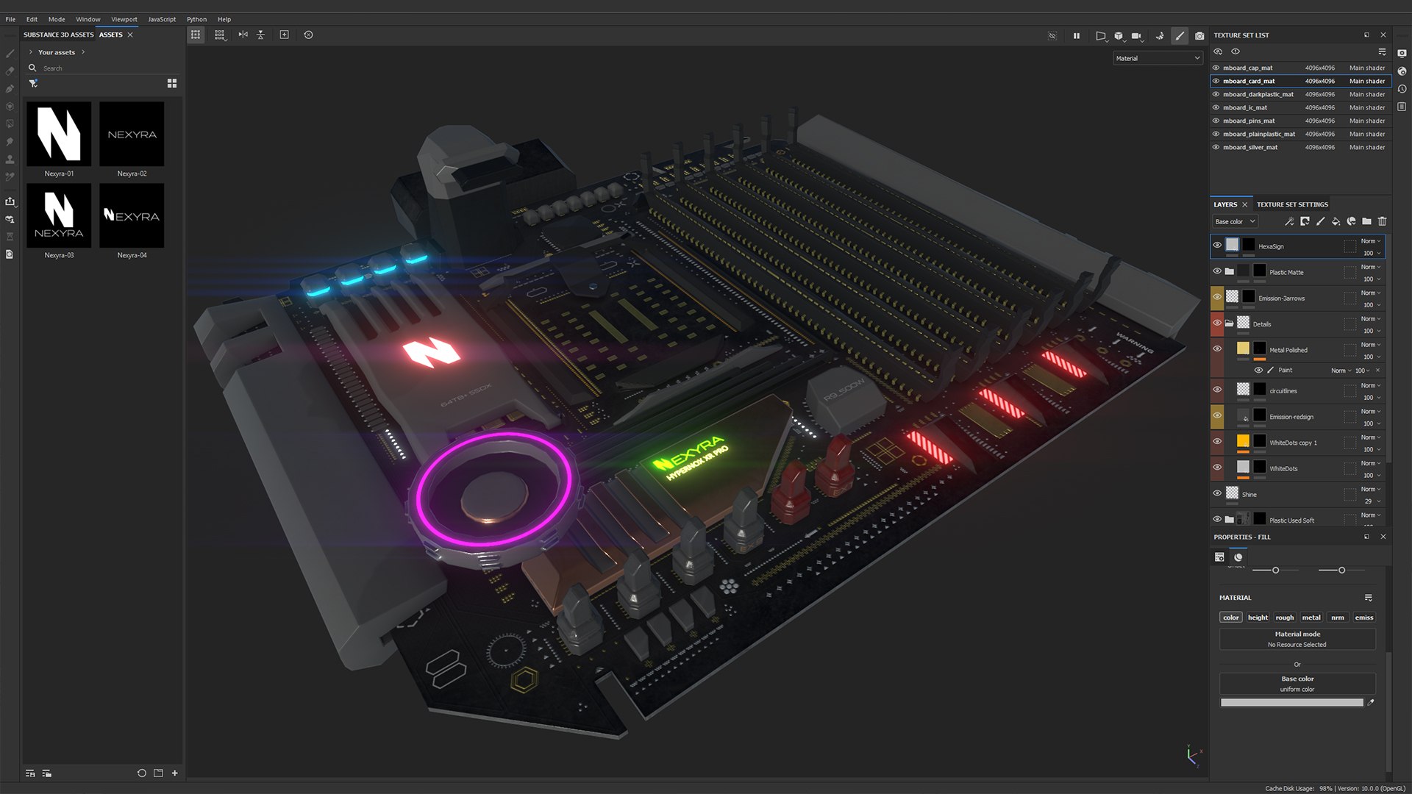The height and width of the screenshot is (794, 1412).
Task: Click the base color uniform color bar
Action: click(x=1291, y=703)
